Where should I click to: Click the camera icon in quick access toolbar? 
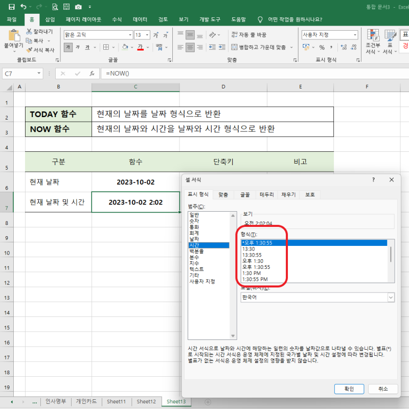point(78,7)
